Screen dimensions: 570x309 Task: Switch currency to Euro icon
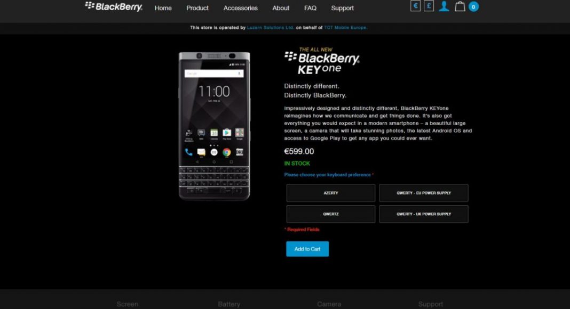[x=416, y=6]
